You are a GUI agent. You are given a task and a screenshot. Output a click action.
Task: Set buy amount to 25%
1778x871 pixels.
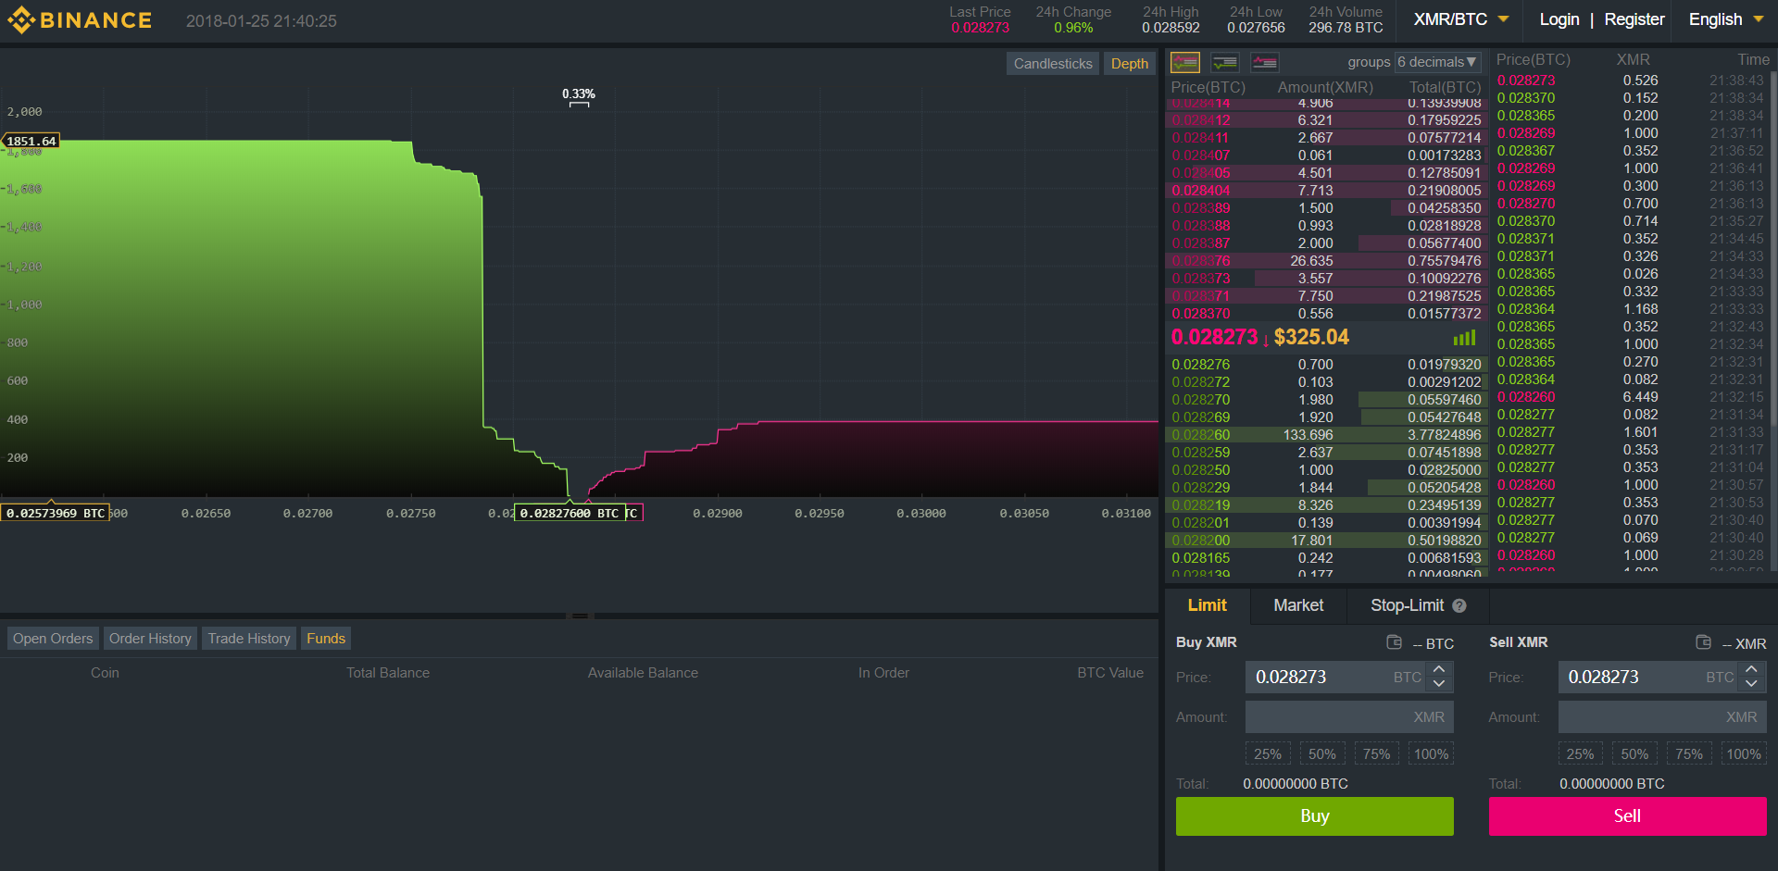coord(1268,754)
